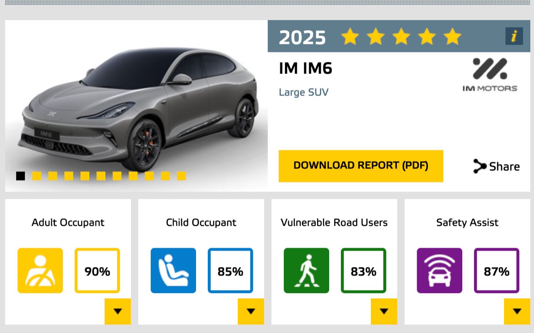Click the 87% Safety Assist score box
This screenshot has width=534, height=333.
coord(496,271)
